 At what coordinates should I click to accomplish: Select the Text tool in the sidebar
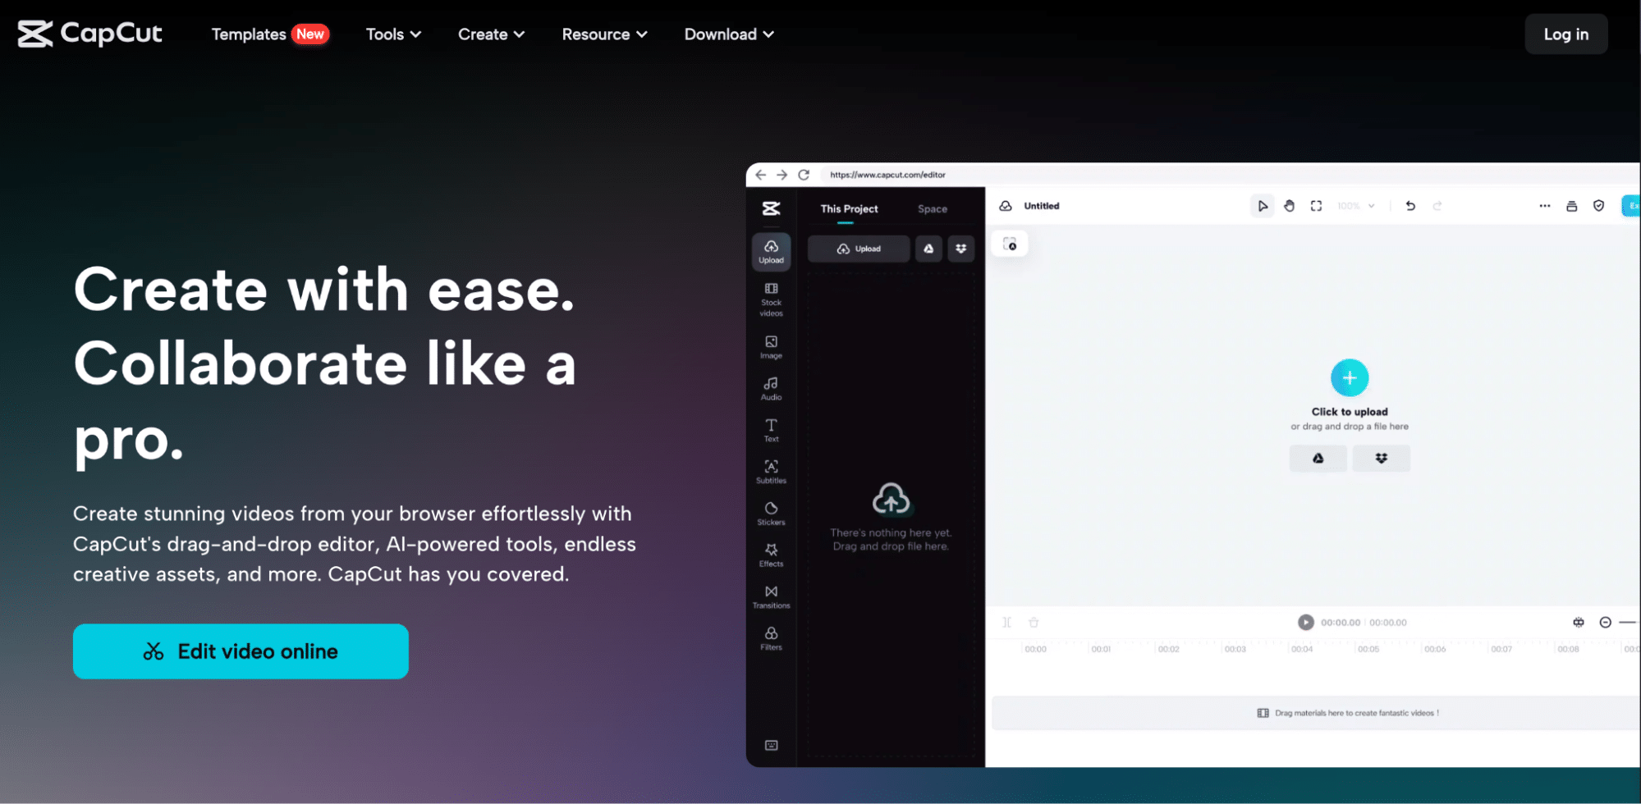(771, 431)
